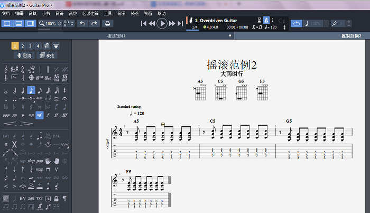This screenshot has width=370, height=213.
Task: Select the whole note duration
Action: click(x=6, y=92)
